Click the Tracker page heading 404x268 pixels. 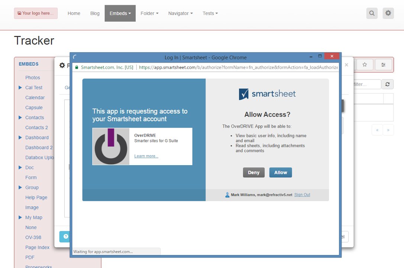click(x=34, y=40)
